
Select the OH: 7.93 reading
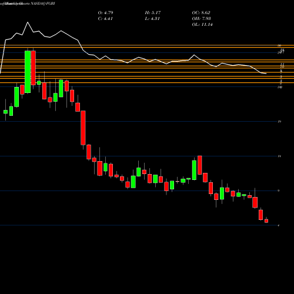201,19
